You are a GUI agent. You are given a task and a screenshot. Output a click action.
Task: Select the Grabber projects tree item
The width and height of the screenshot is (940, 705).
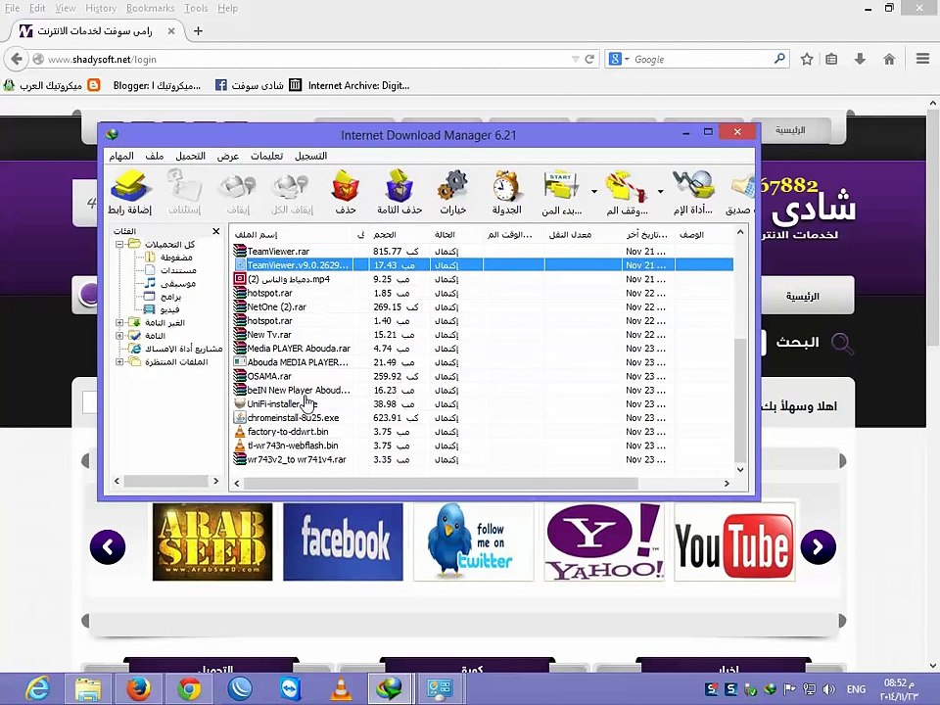point(175,349)
